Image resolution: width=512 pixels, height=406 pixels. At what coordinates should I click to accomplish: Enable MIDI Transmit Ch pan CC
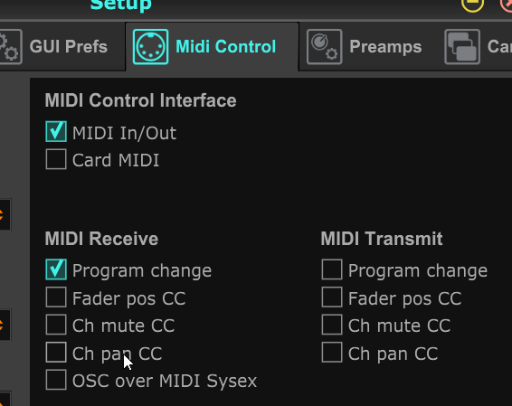(x=332, y=353)
